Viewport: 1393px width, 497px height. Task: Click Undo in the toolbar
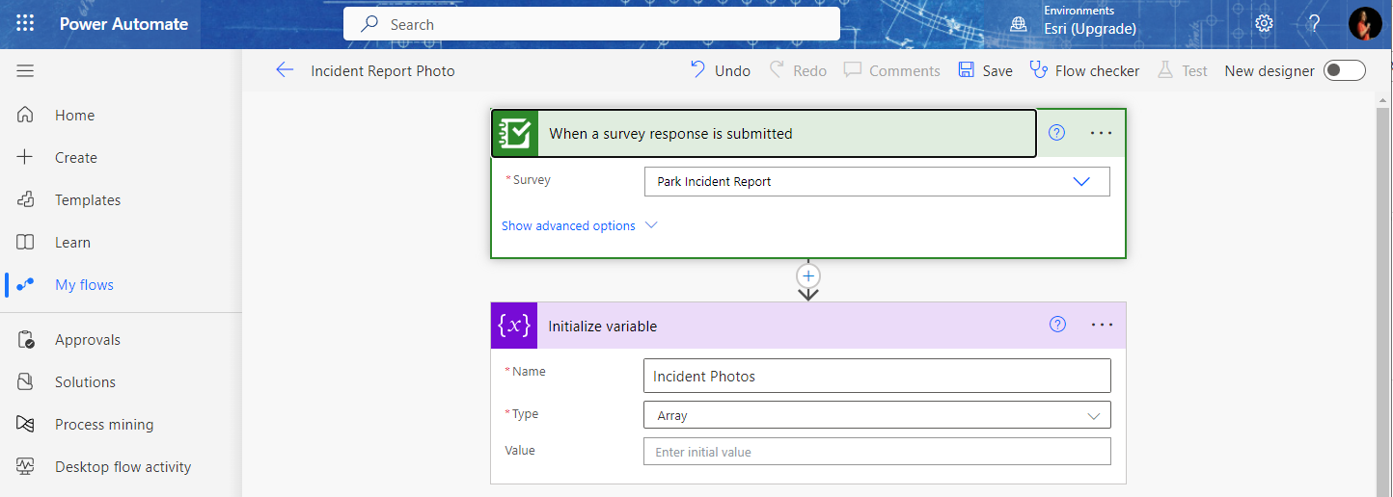721,70
